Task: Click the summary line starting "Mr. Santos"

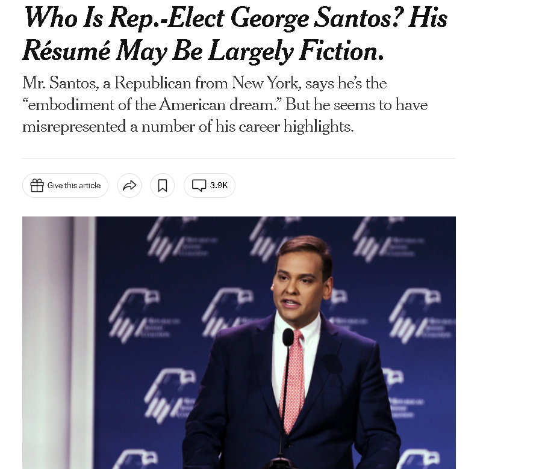Action: point(204,83)
